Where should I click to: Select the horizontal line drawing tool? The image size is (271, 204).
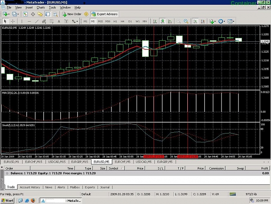[29, 21]
